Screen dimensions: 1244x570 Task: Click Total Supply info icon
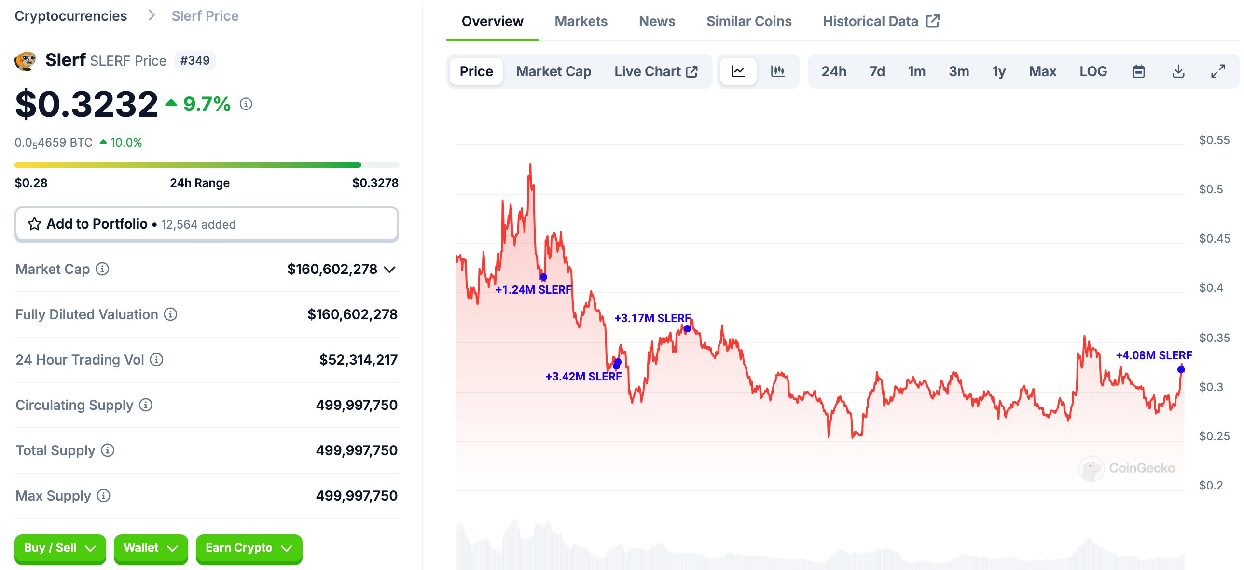pyautogui.click(x=108, y=450)
